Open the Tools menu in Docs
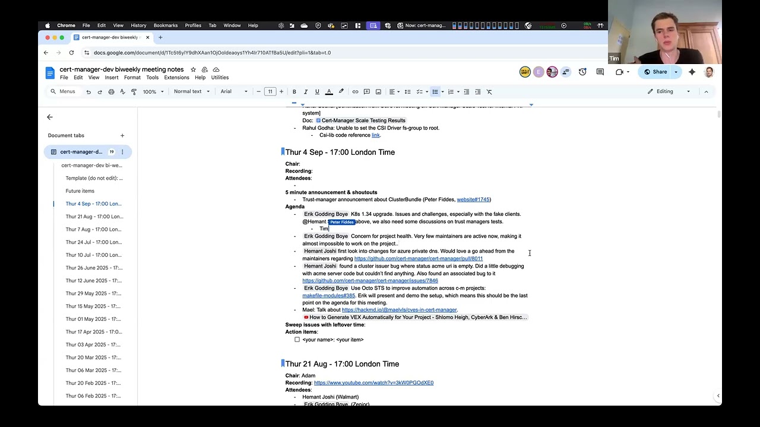 pyautogui.click(x=153, y=78)
